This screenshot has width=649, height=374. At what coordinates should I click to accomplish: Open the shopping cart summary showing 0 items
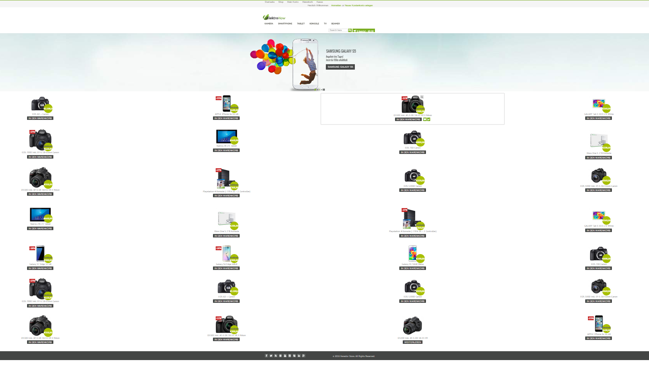click(363, 31)
